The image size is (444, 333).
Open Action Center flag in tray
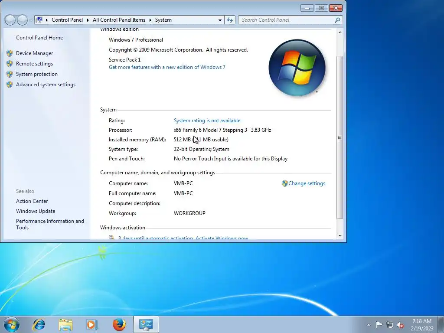379,325
